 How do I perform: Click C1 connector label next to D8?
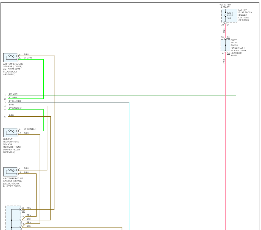point(228,37)
